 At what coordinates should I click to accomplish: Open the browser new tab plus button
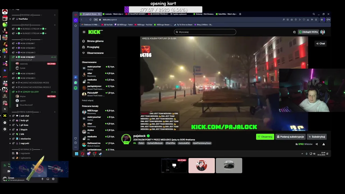[240, 14]
